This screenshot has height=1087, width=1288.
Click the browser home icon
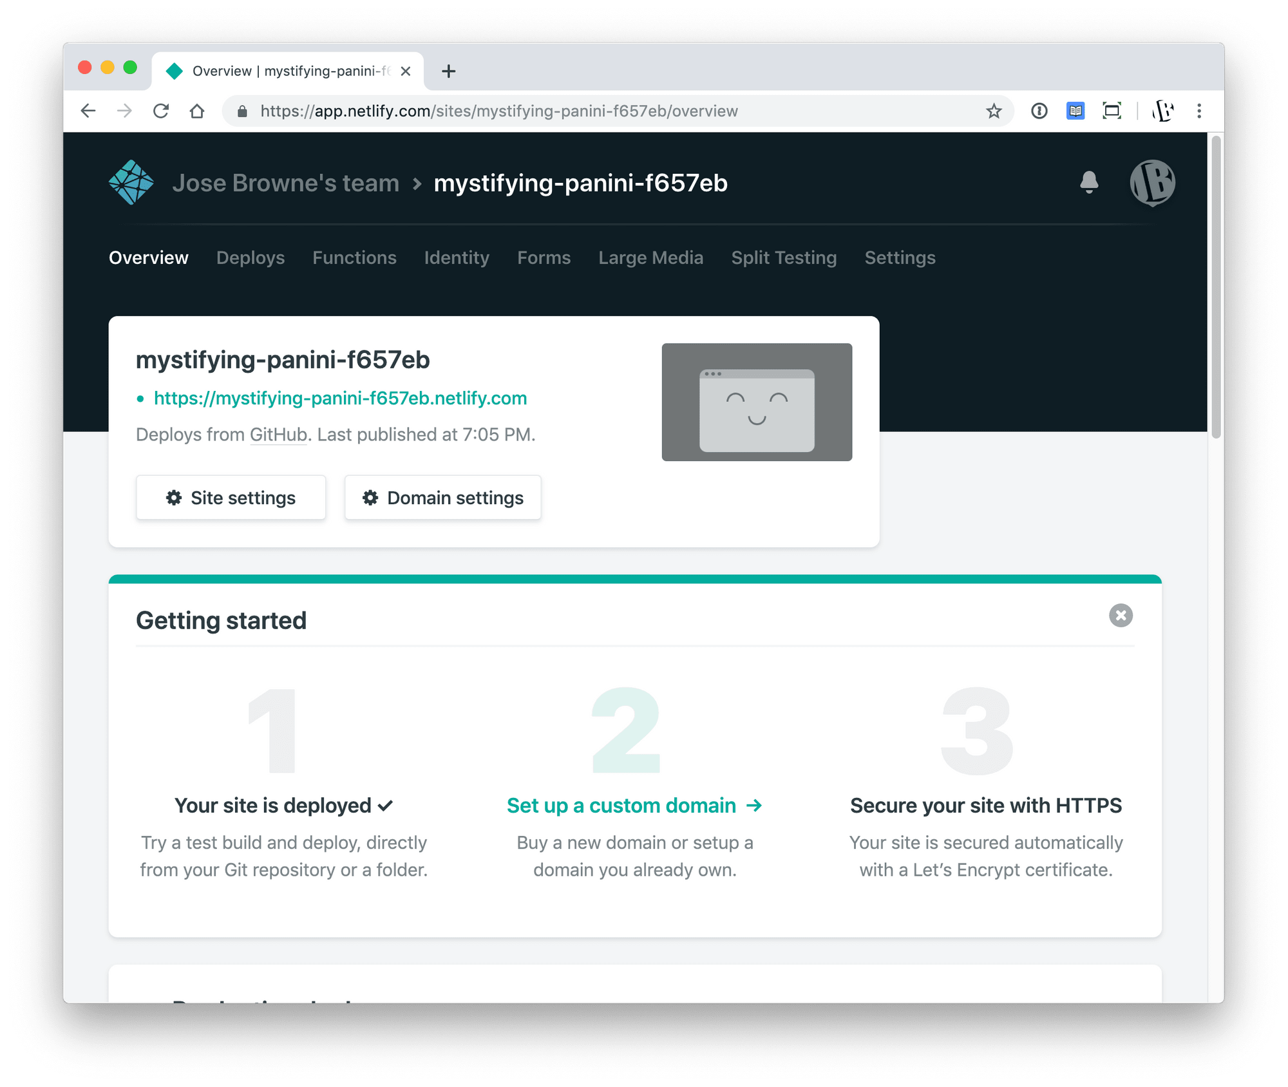point(197,111)
